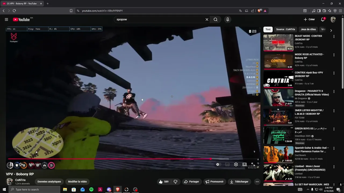Screen dimensions: 344x193
Task: Enter fullscreen mode on the video
Action: tap(253, 164)
